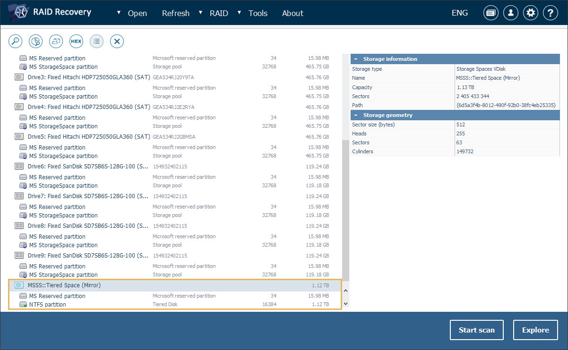Click the X close storage icon
568x350 pixels.
pyautogui.click(x=117, y=42)
